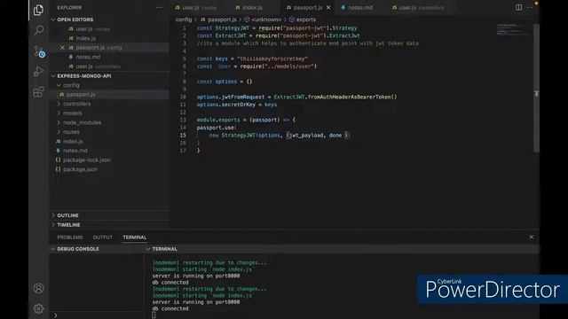
Task: Click line 15 number in the gutter
Action: 183,136
